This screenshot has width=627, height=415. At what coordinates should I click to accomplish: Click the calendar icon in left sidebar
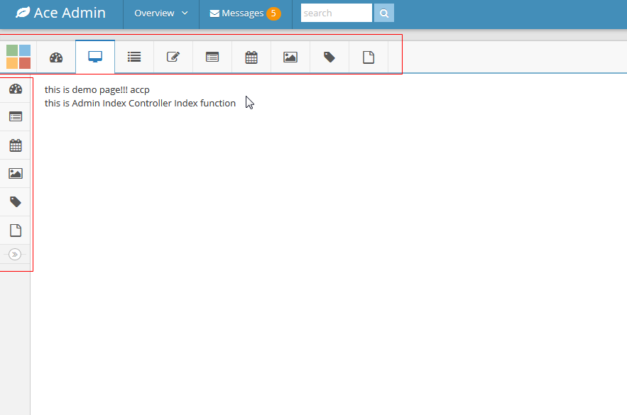click(15, 145)
